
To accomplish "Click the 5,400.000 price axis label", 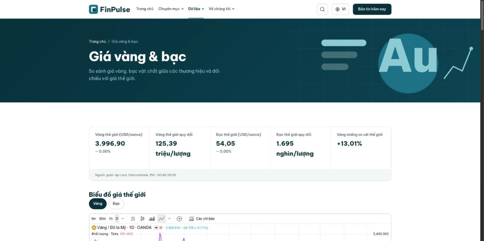I will (x=380, y=234).
